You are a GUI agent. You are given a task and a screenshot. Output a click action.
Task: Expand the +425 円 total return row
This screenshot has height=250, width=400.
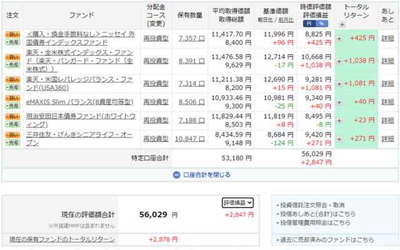tap(339, 38)
